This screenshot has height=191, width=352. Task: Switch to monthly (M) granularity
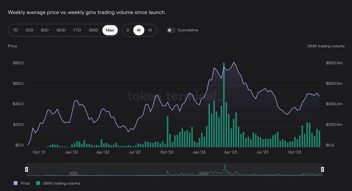click(x=150, y=30)
